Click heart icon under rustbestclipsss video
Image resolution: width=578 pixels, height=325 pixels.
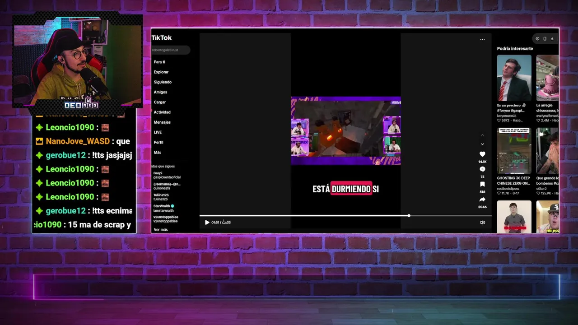click(499, 193)
